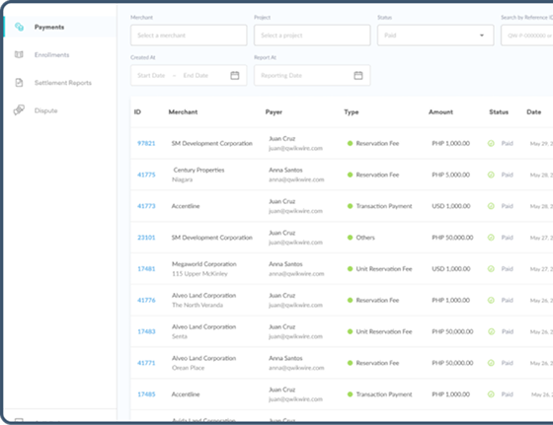Click Paid check icon for payment 97821
The width and height of the screenshot is (553, 425).
[x=491, y=143]
